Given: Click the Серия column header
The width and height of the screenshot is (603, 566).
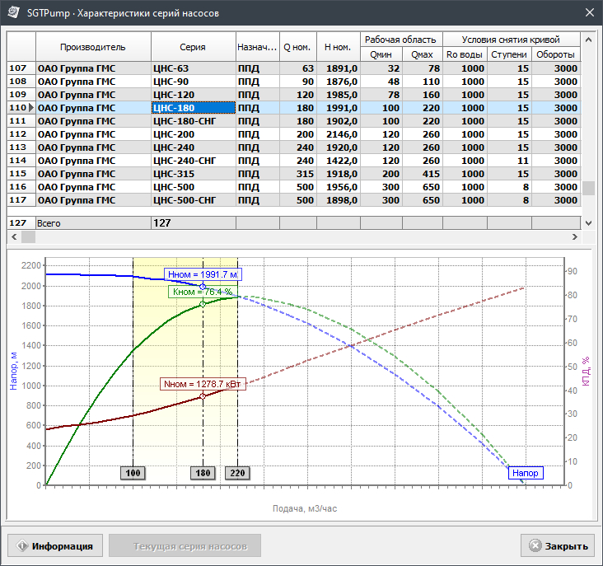Looking at the screenshot, I should [x=193, y=47].
